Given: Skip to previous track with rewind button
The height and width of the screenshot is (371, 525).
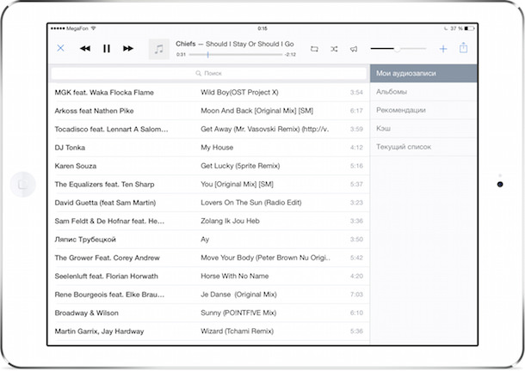Looking at the screenshot, I should coord(85,48).
